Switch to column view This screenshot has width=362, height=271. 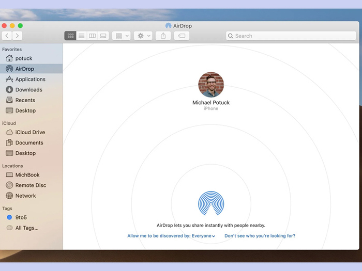[x=93, y=36]
